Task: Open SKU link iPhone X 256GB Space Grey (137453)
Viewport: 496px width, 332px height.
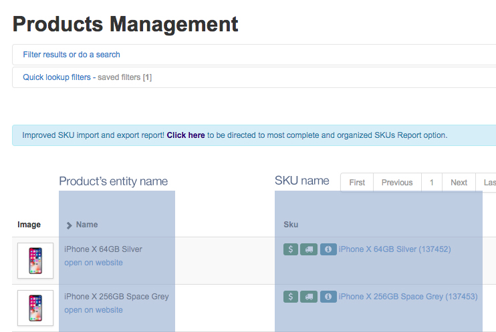Action: click(x=408, y=297)
